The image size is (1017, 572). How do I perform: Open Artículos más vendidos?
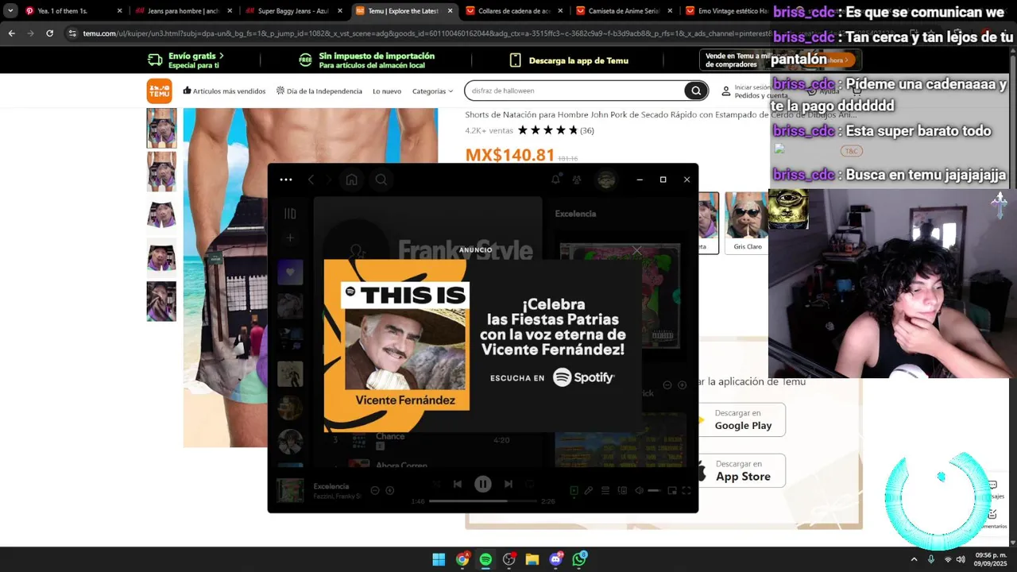tap(224, 91)
